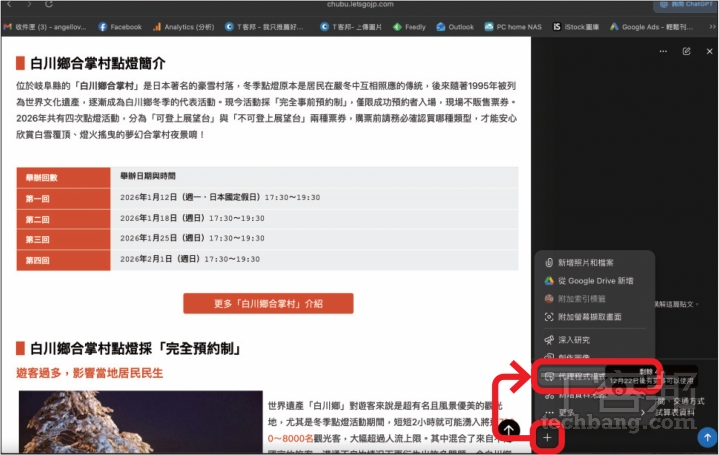Click the 遊客過多，影響當地居民民生 subheading
This screenshot has width=719, height=455.
[90, 373]
